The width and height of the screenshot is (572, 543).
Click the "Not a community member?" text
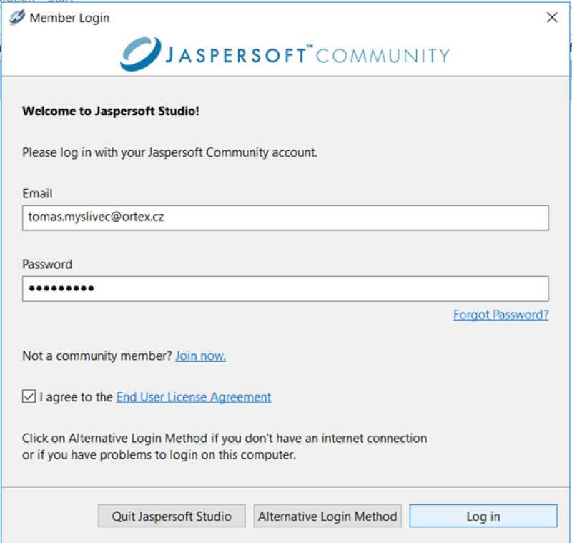pyautogui.click(x=97, y=356)
